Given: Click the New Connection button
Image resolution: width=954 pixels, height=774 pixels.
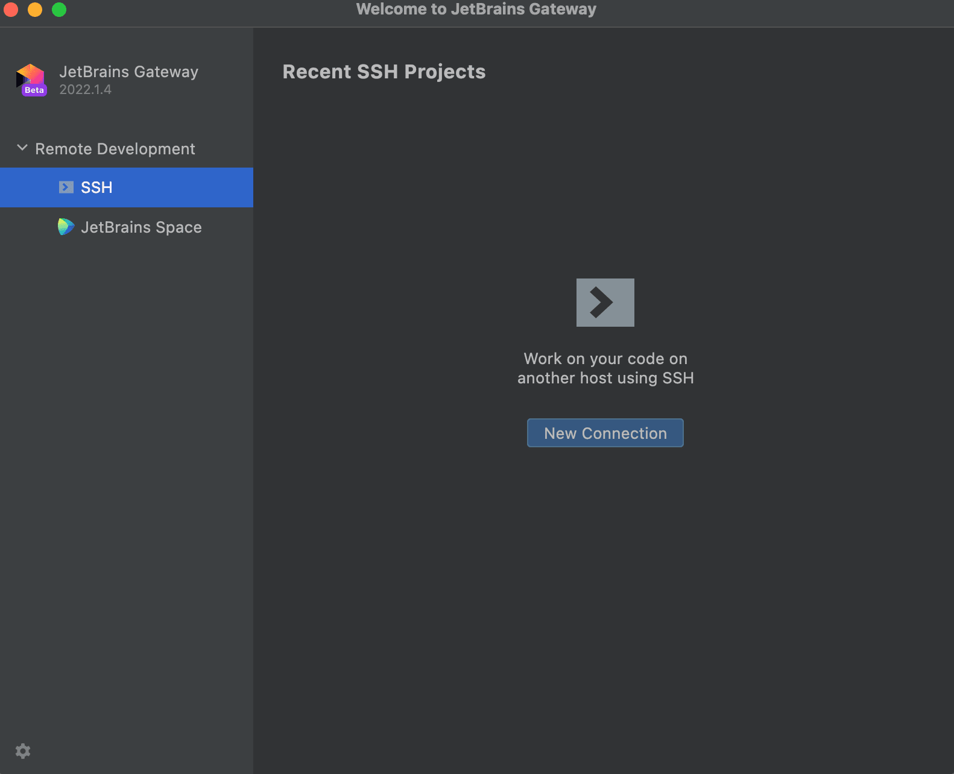Looking at the screenshot, I should [605, 433].
